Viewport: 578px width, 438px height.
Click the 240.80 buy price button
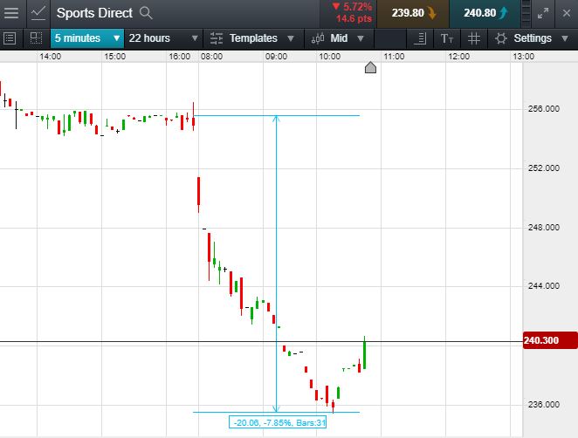(485, 13)
